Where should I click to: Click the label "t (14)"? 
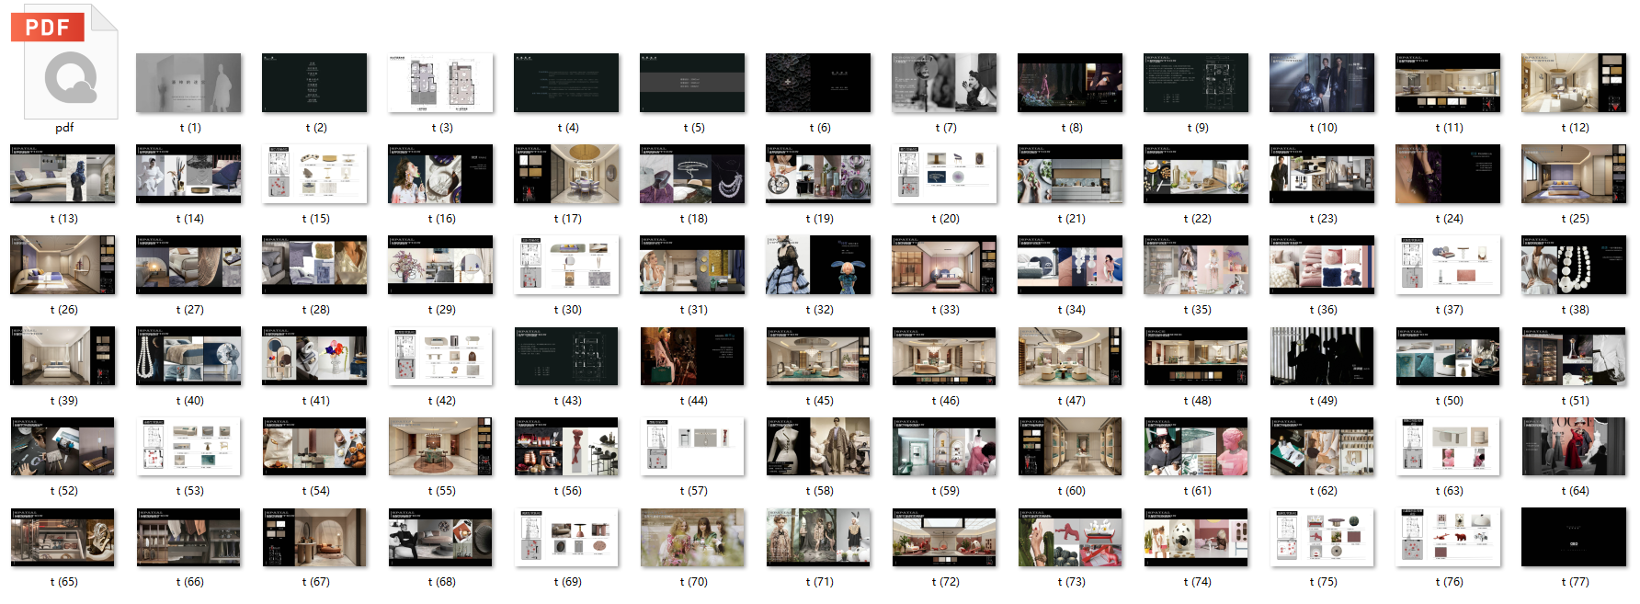(x=190, y=219)
